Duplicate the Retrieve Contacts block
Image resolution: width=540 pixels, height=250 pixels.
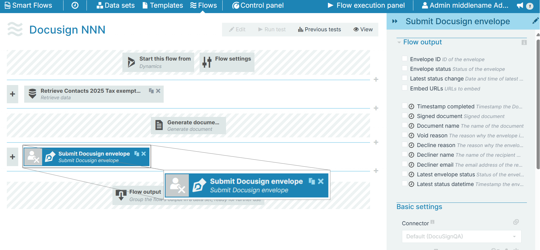151,91
